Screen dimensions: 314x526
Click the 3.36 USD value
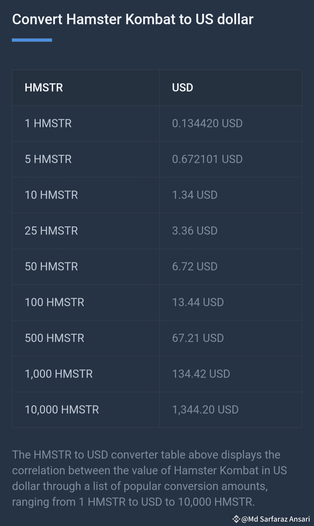click(195, 231)
